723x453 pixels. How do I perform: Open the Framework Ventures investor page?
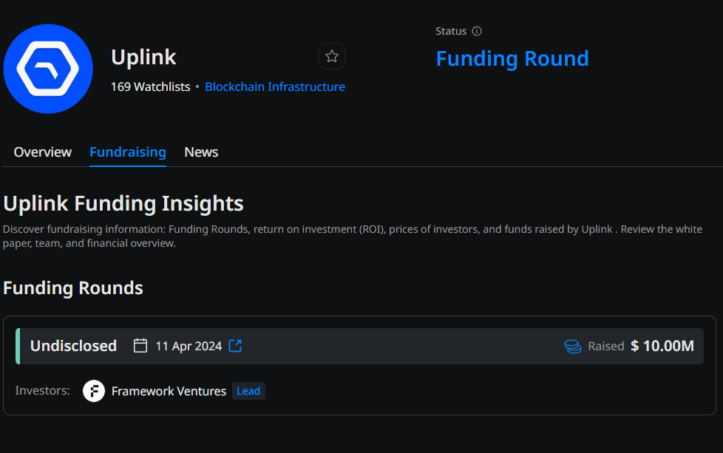pyautogui.click(x=169, y=391)
